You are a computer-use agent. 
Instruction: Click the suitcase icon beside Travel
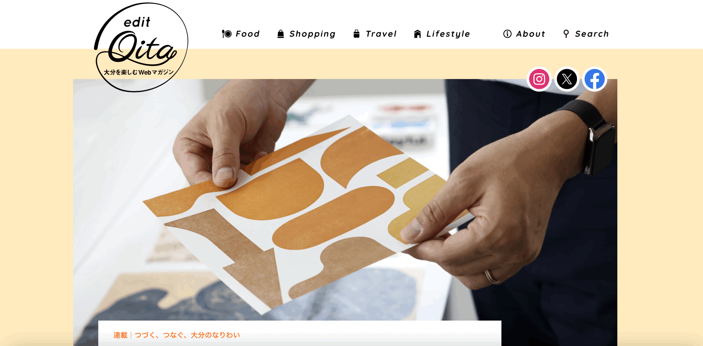click(x=356, y=34)
